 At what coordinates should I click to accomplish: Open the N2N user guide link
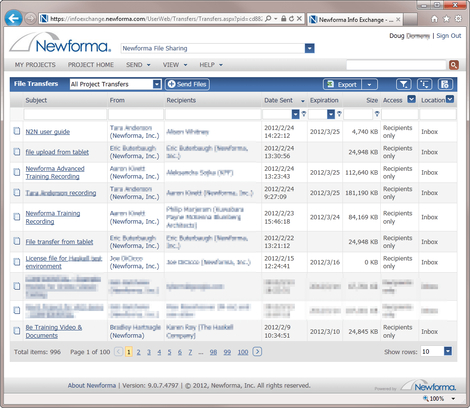coord(48,131)
